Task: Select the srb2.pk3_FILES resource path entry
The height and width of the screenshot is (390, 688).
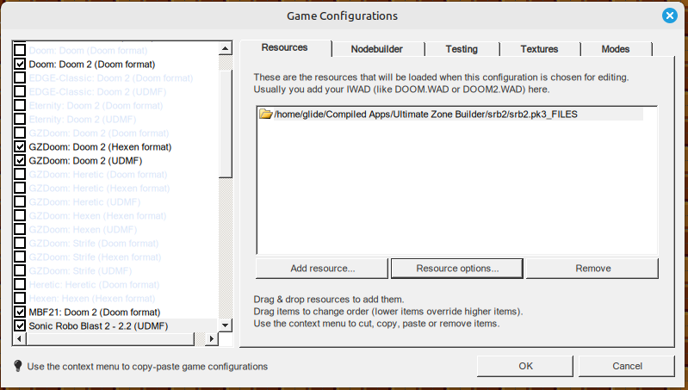Action: point(450,114)
